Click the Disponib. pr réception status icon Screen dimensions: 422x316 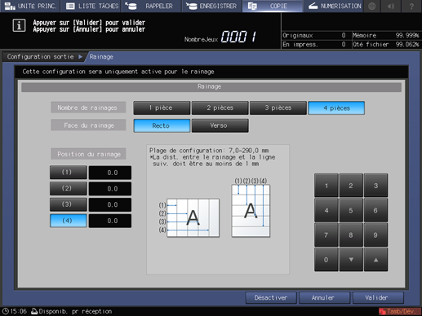coord(34,311)
